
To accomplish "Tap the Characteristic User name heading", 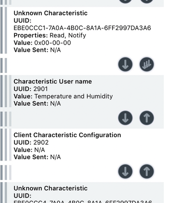I will click(x=53, y=82).
